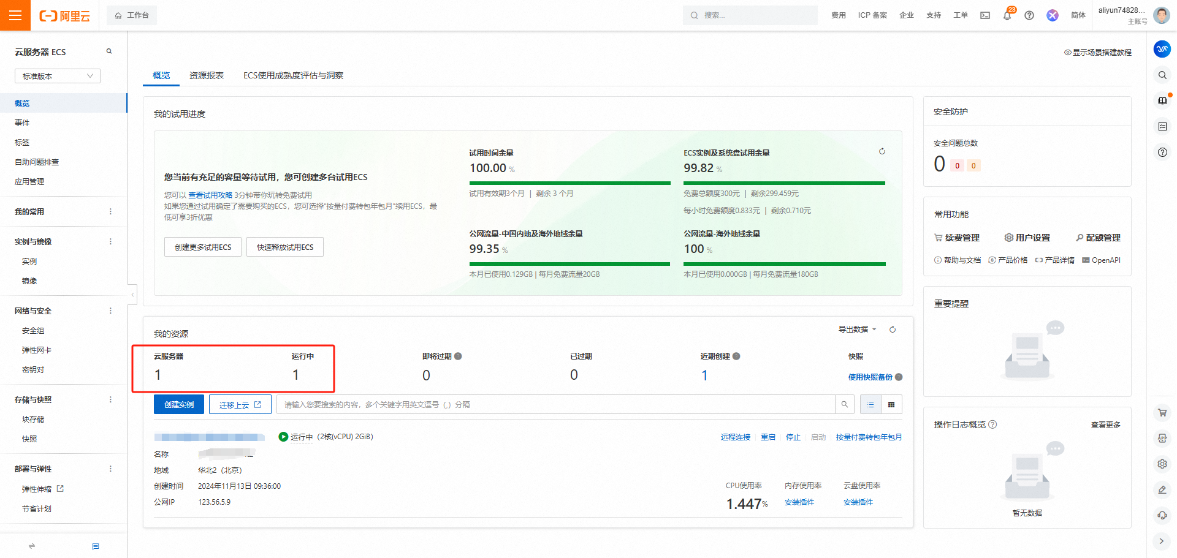Click the search icon in right rail
1177x558 pixels.
pyautogui.click(x=1162, y=75)
